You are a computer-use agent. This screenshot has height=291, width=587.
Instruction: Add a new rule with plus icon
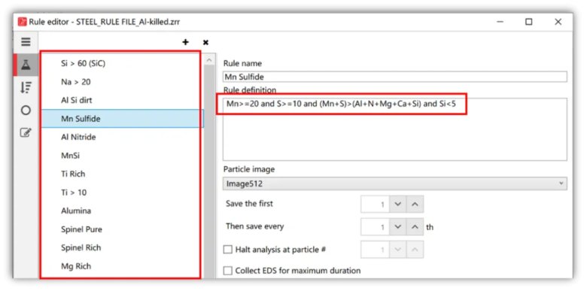pyautogui.click(x=185, y=42)
